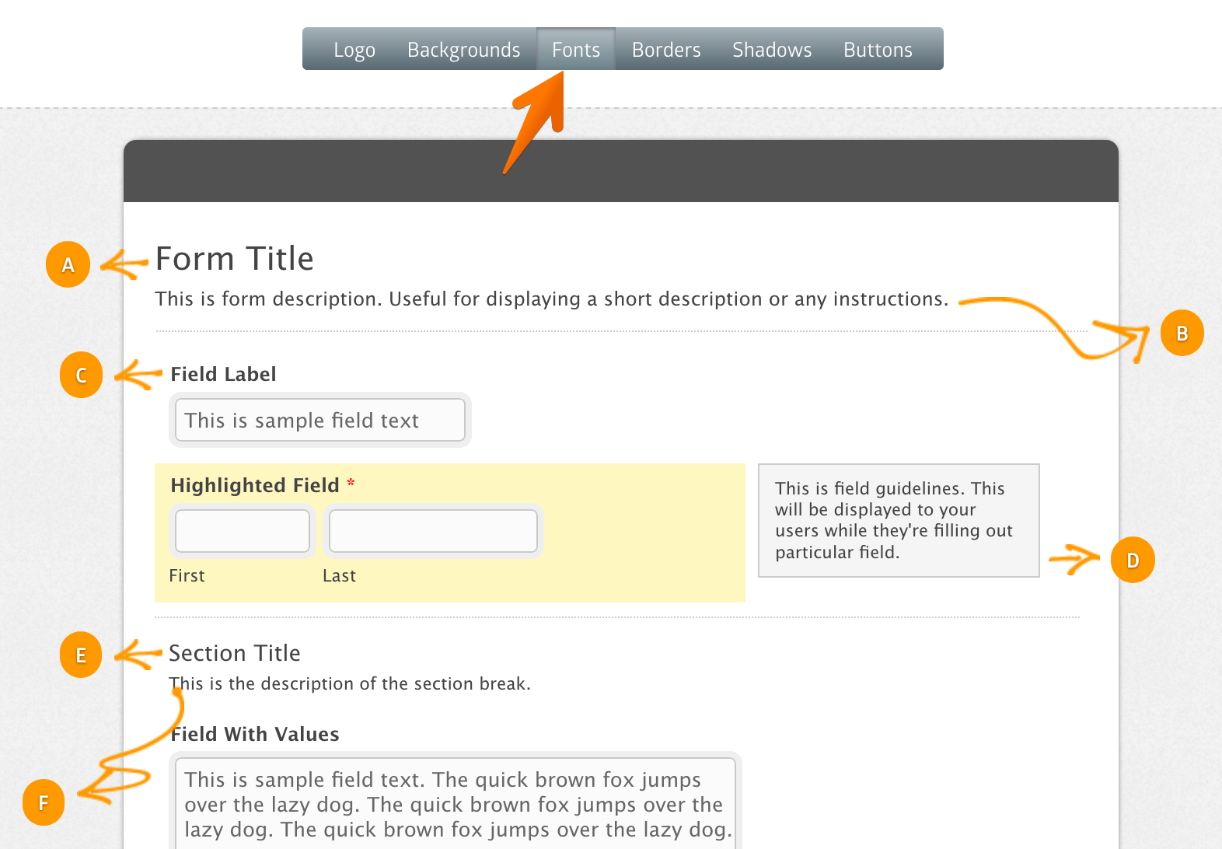Select the Fonts tab
Image resolution: width=1222 pixels, height=849 pixels.
click(576, 50)
